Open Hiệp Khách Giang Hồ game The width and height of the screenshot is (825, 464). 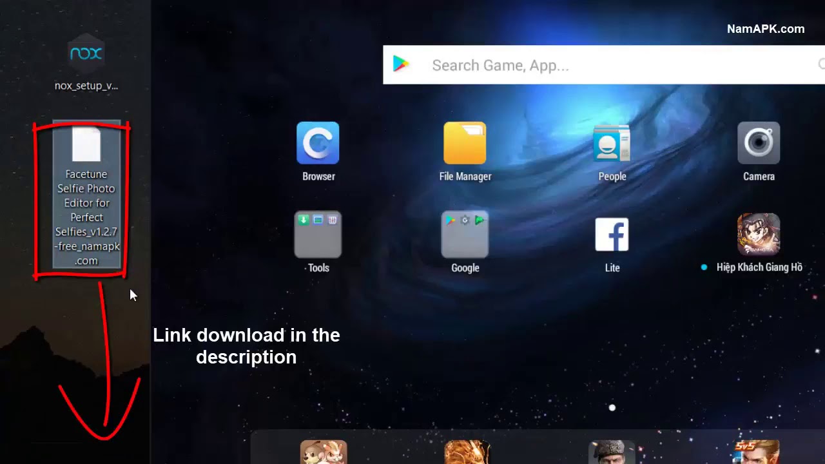point(759,235)
